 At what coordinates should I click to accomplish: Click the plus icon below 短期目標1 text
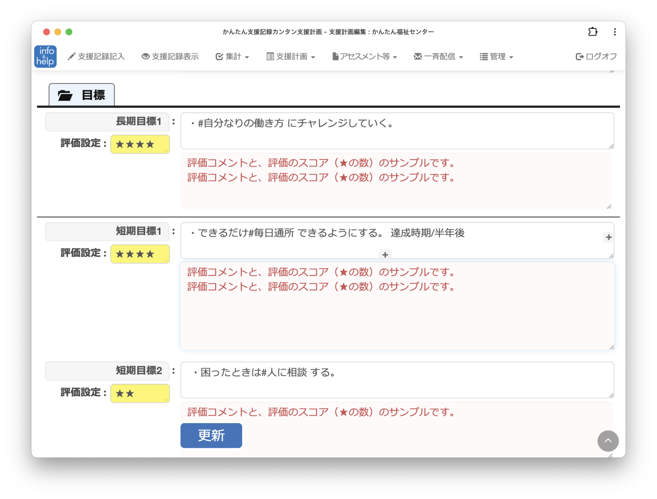click(x=385, y=255)
